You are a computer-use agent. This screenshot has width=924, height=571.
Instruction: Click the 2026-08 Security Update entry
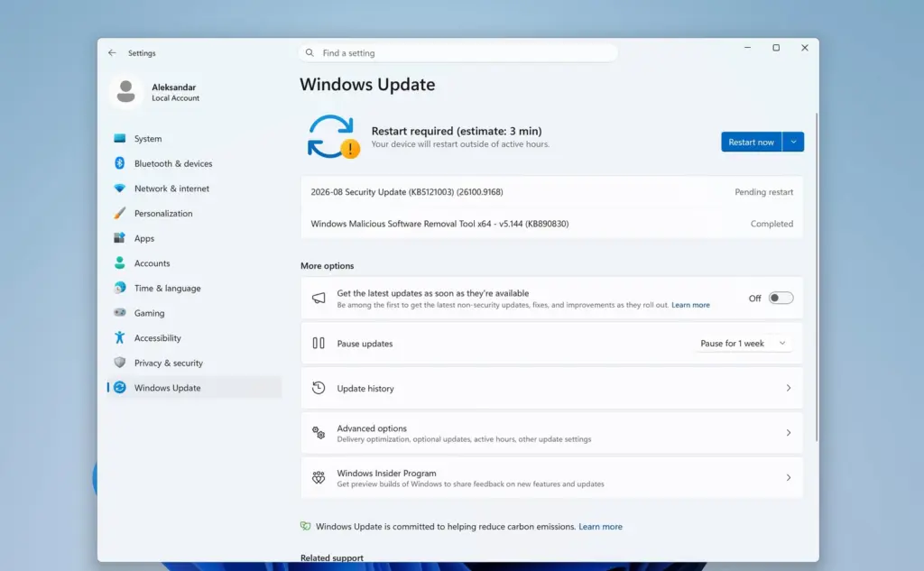pyautogui.click(x=551, y=191)
